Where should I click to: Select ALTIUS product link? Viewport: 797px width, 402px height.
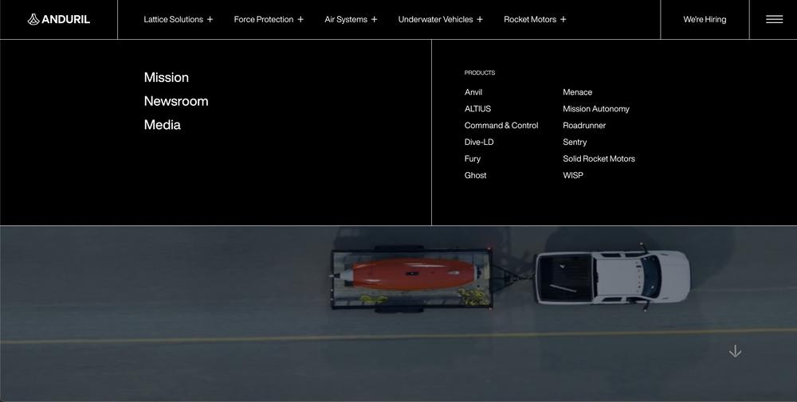tap(477, 108)
